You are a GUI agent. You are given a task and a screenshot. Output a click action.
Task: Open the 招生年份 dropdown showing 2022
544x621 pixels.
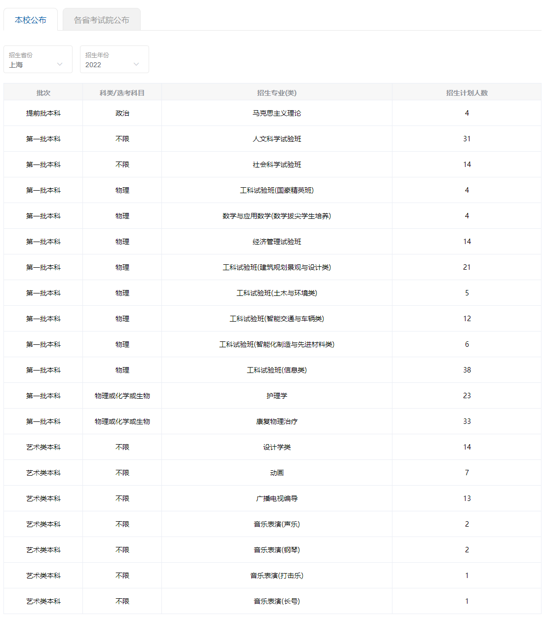tap(114, 60)
